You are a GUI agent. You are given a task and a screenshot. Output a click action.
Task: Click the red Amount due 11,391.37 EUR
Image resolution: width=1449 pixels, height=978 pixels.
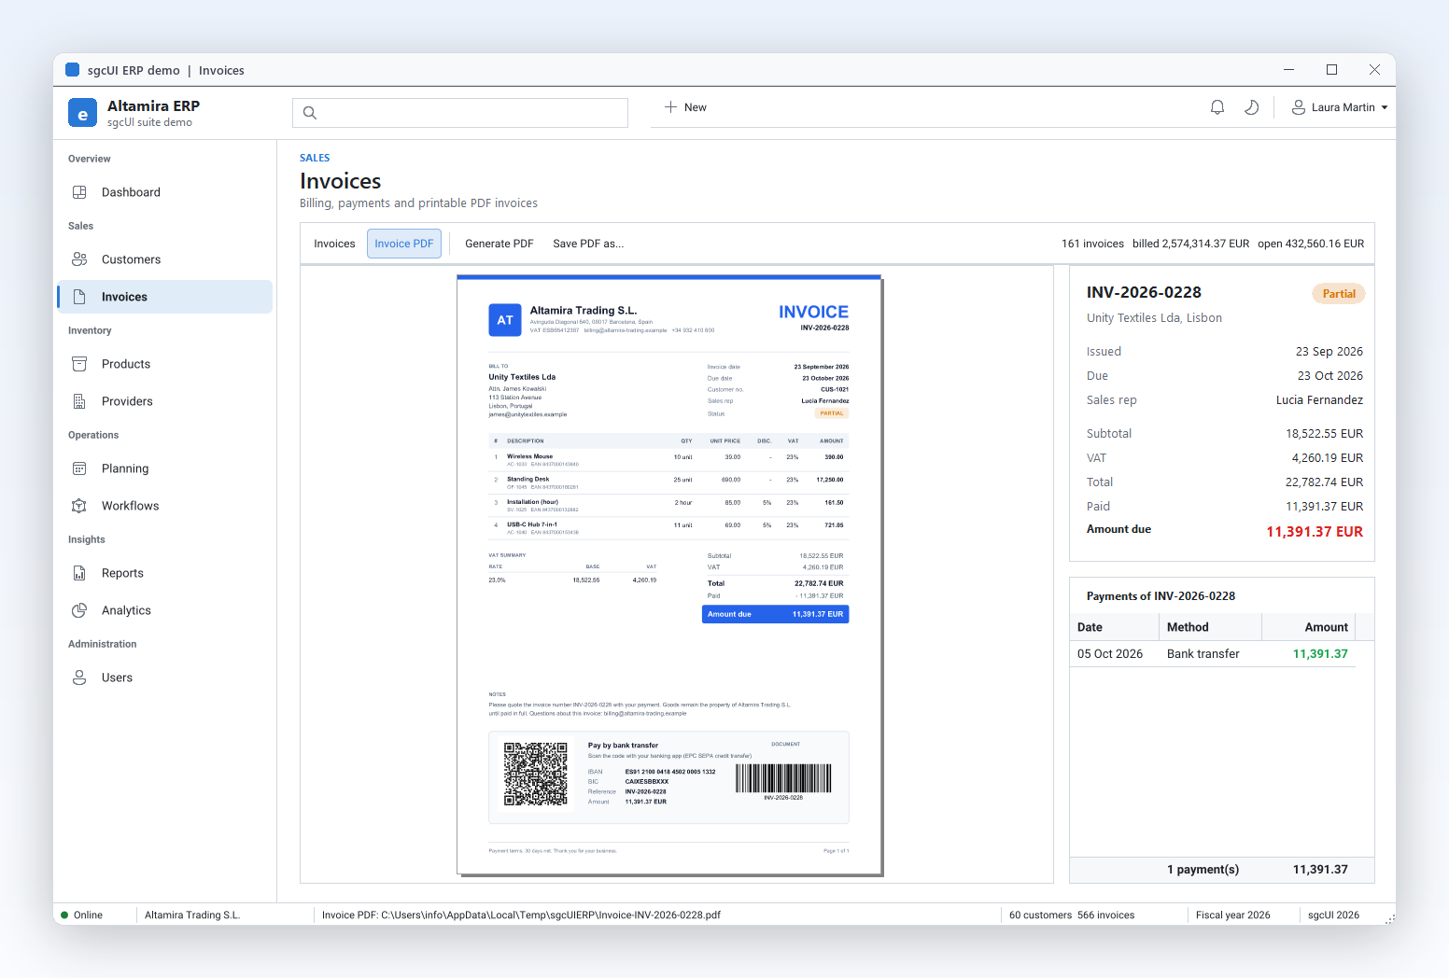click(x=1315, y=532)
